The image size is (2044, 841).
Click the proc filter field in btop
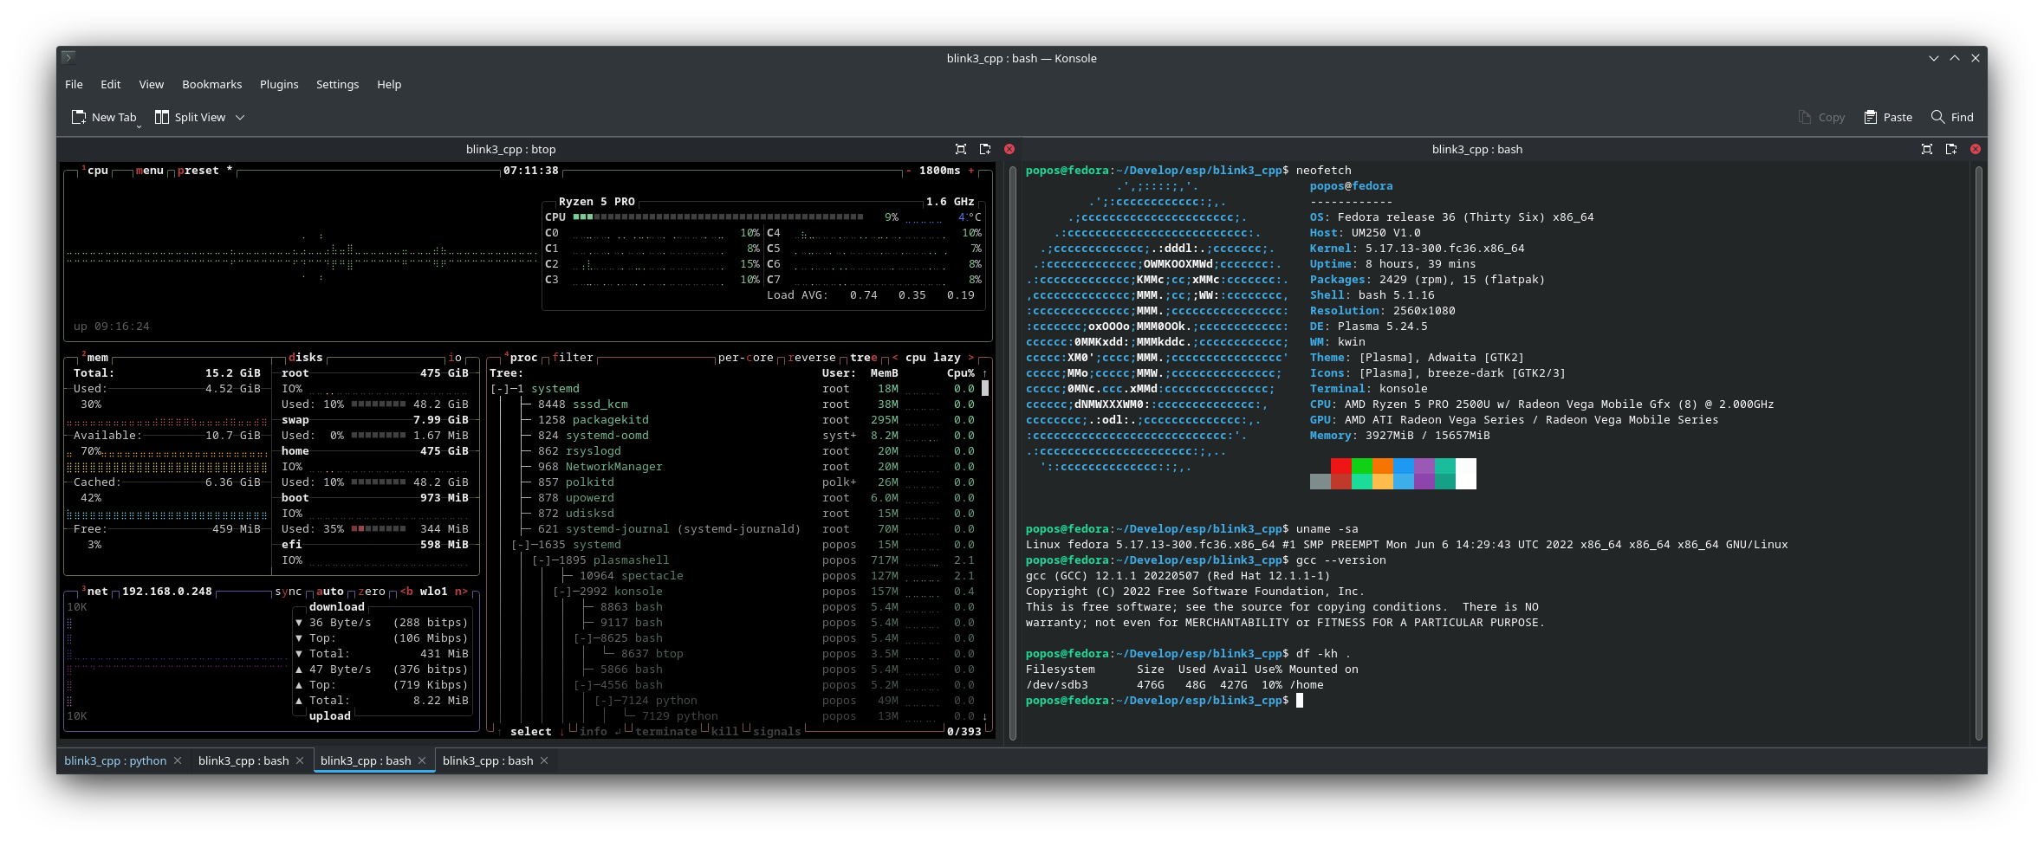point(573,358)
